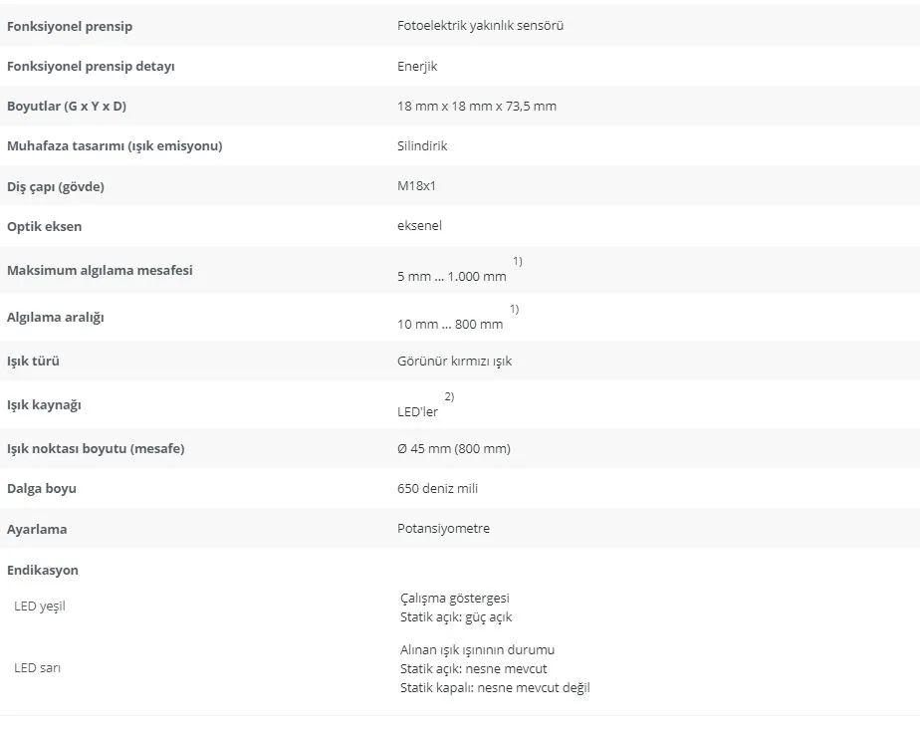Image resolution: width=920 pixels, height=732 pixels.
Task: Open footnote 2 beside 'LED'ler'
Action: pyautogui.click(x=449, y=396)
